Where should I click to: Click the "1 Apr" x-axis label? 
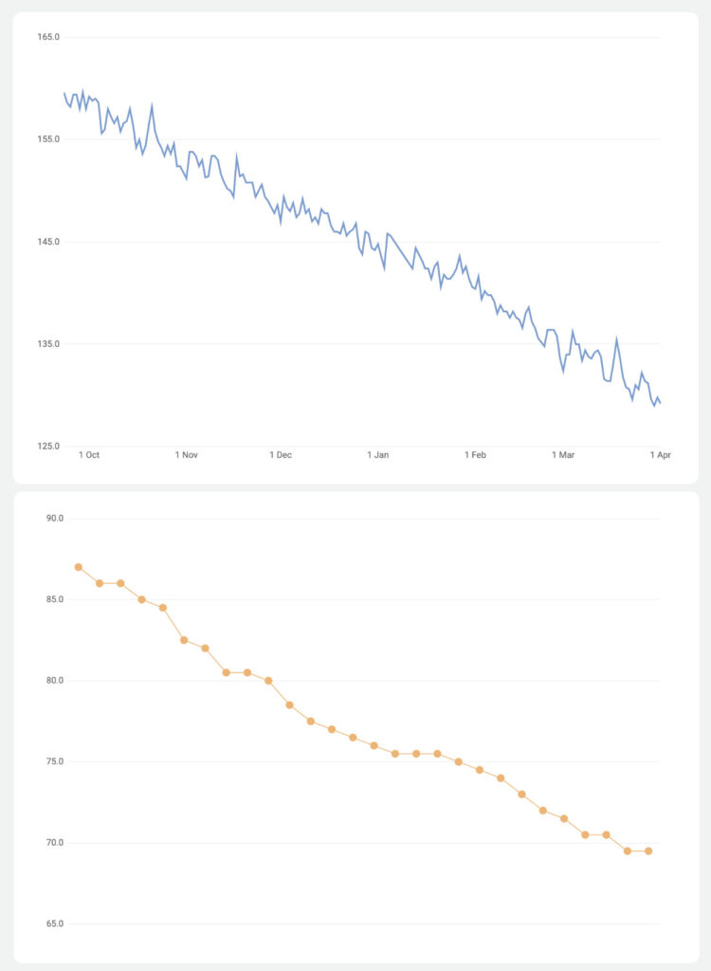(660, 455)
